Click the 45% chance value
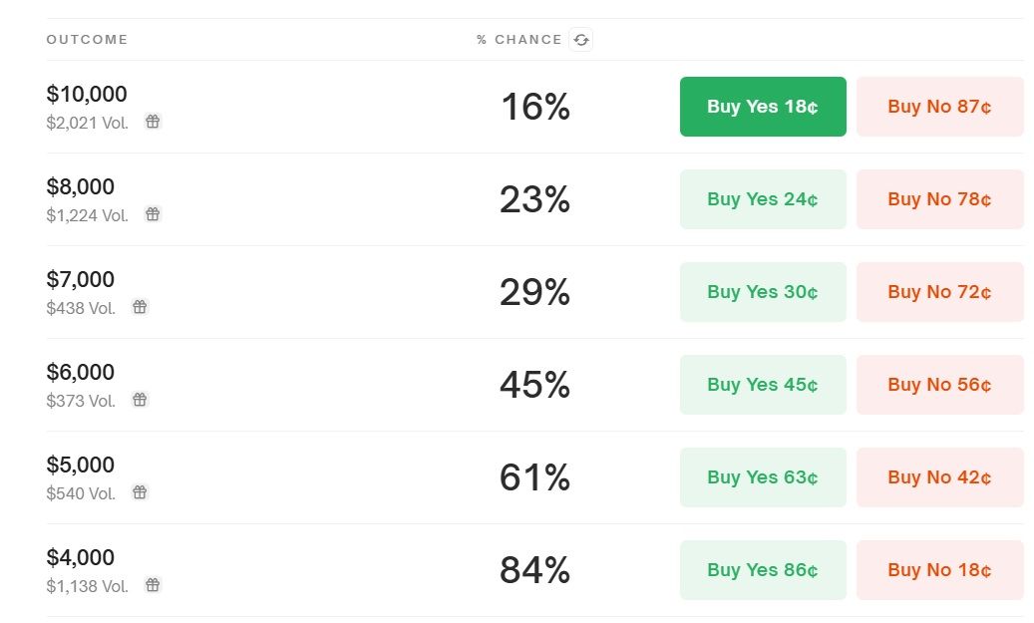This screenshot has height=623, width=1034. (x=534, y=385)
